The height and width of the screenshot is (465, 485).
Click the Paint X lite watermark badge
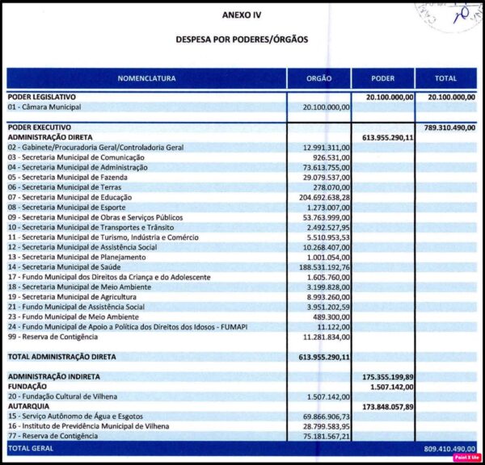pyautogui.click(x=466, y=458)
